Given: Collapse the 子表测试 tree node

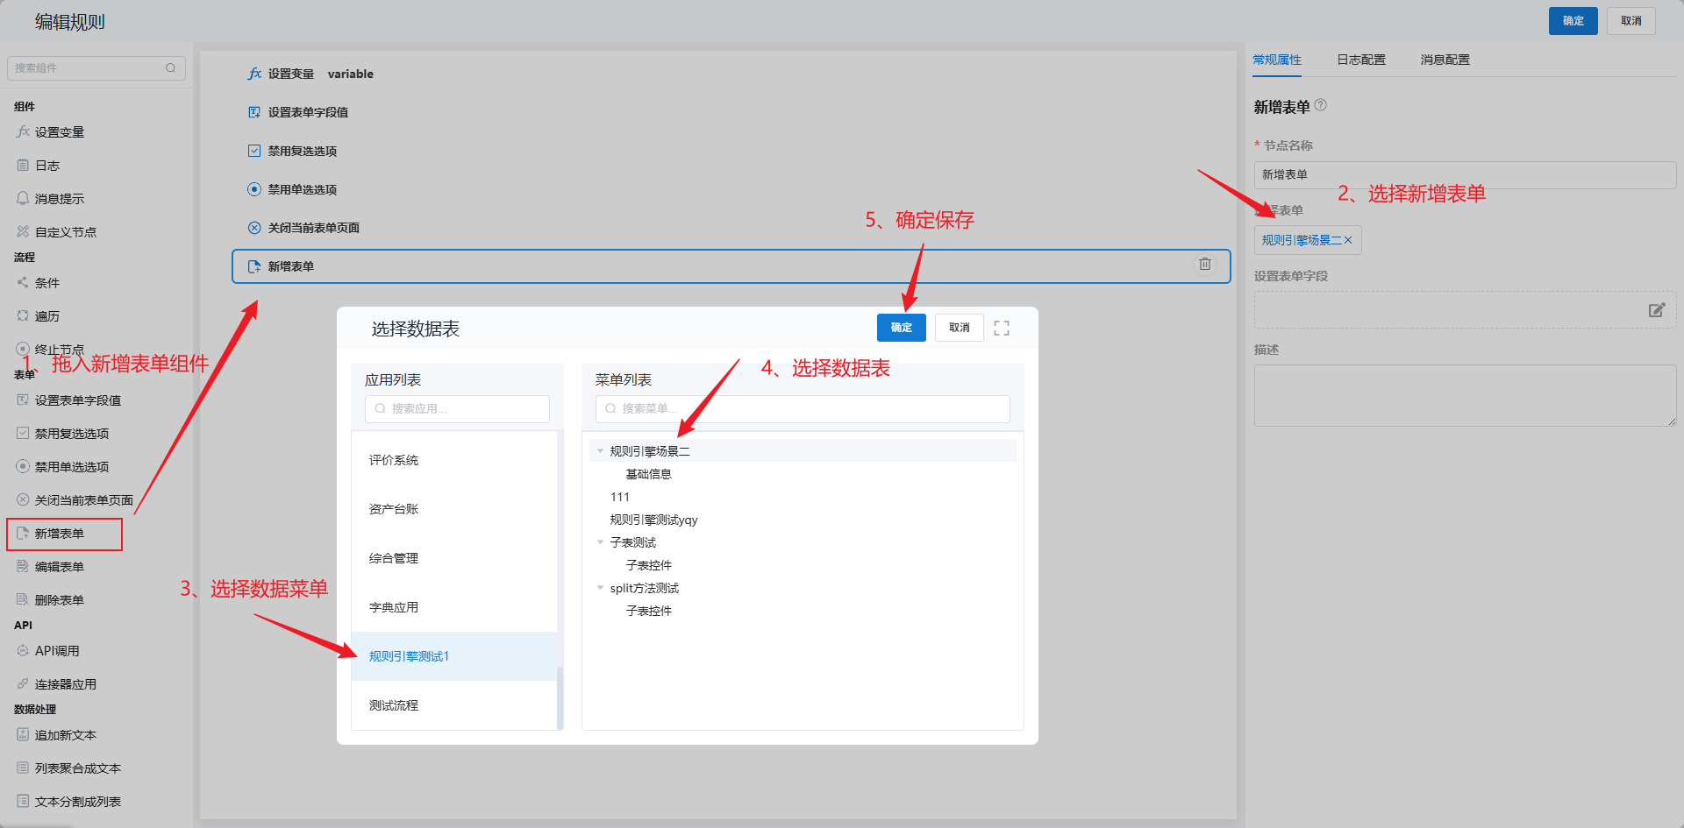Looking at the screenshot, I should point(600,542).
